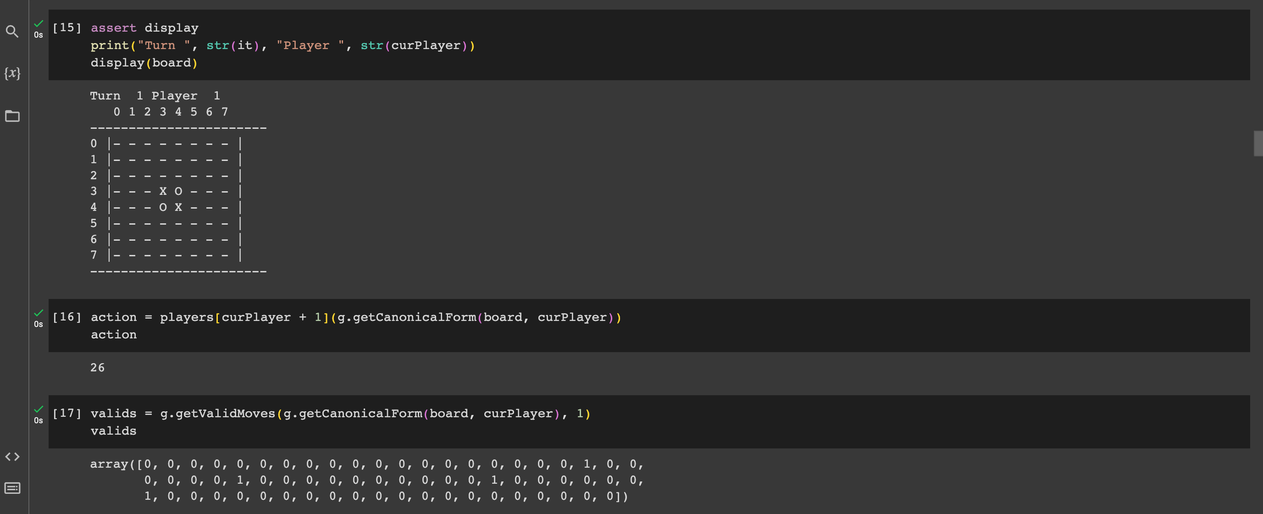Click the print("Turn "...) code line
The image size is (1263, 514).
[283, 45]
